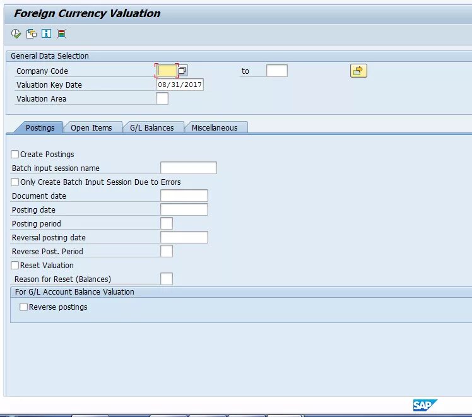Image resolution: width=472 pixels, height=417 pixels.
Task: Click the Foreign Currency Valuation title
Action: pyautogui.click(x=87, y=13)
